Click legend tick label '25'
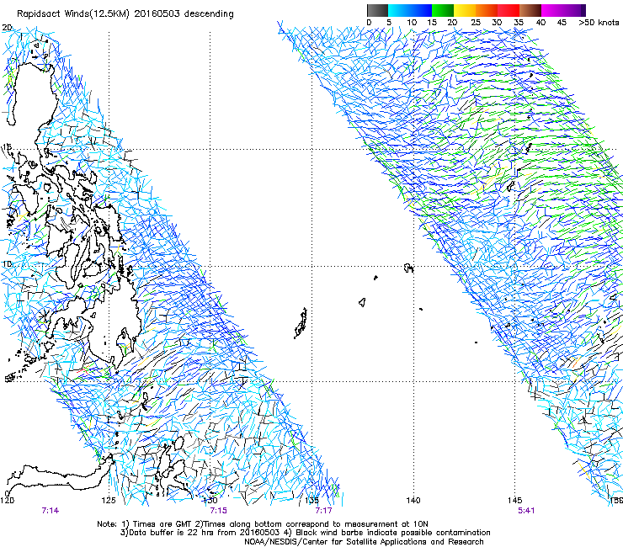Image resolution: width=623 pixels, height=547 pixels. 476,23
